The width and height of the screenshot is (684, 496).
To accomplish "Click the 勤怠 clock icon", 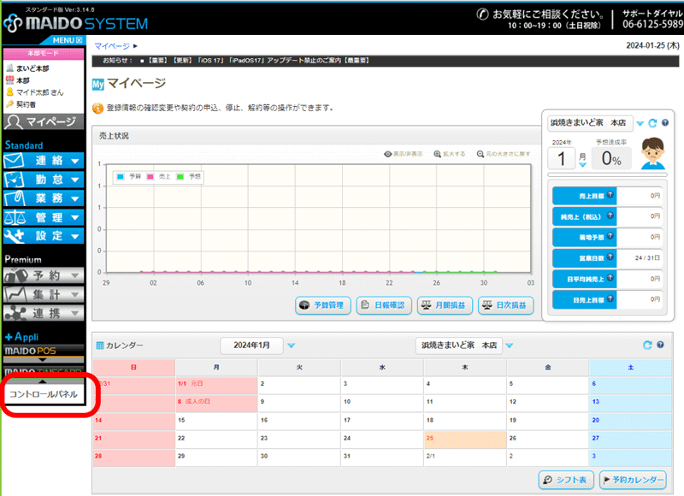I will point(14,180).
